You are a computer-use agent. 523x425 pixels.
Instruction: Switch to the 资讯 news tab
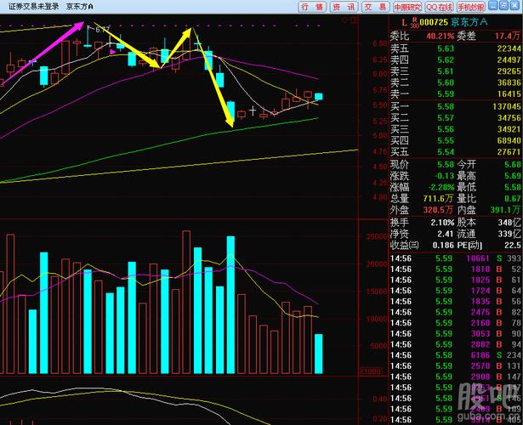click(343, 7)
